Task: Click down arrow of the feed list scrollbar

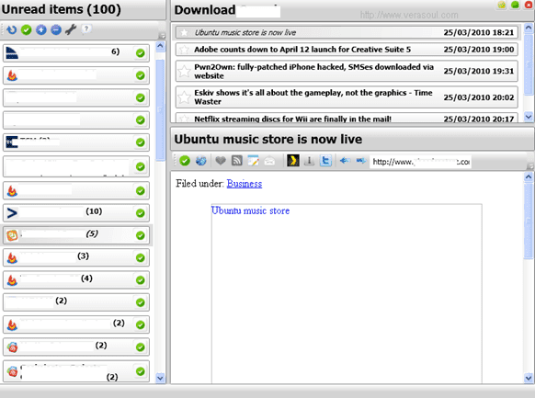Action: (x=160, y=378)
